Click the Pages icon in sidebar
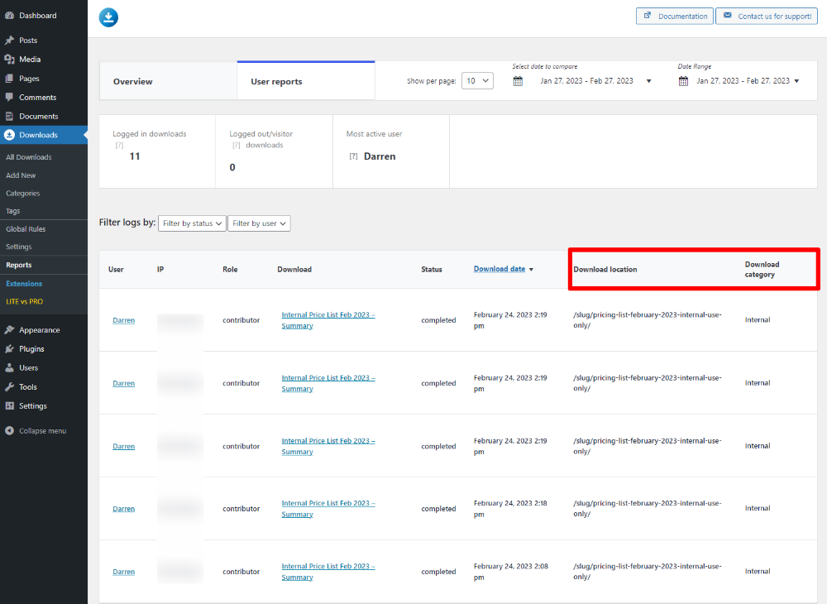The width and height of the screenshot is (827, 604). 9,78
